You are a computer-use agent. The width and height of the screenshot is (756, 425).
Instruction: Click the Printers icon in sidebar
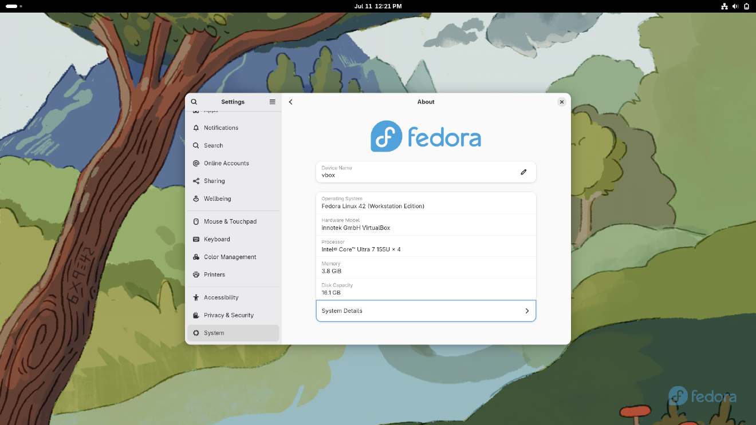click(196, 275)
